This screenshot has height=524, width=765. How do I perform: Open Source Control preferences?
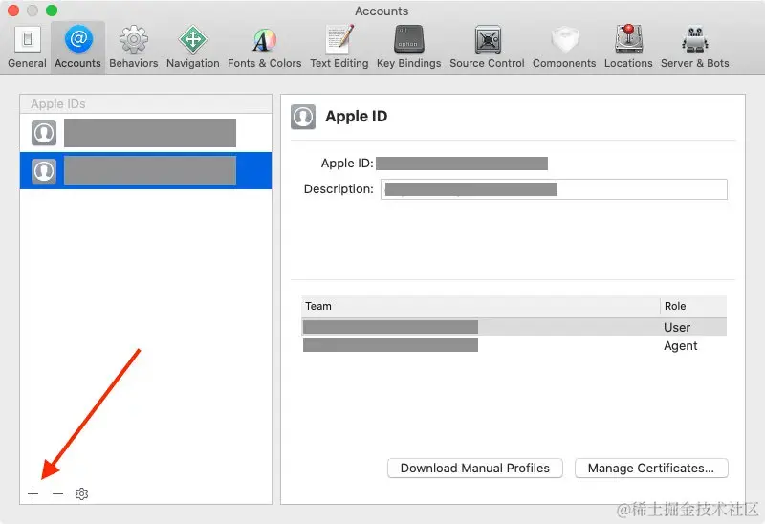coord(487,47)
